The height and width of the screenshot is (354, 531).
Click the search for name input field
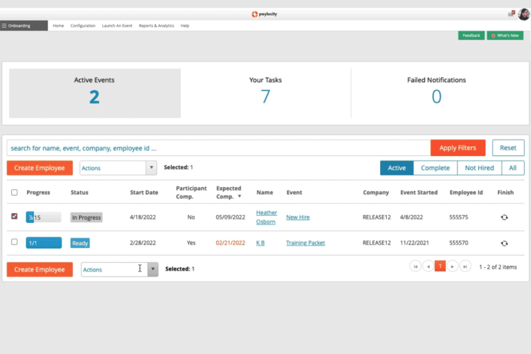218,148
